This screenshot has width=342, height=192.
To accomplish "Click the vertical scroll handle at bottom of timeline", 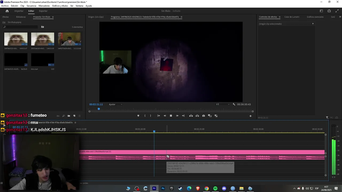I will [325, 175].
